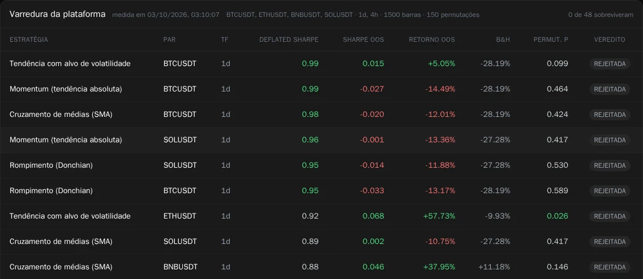643x279 pixels.
Task: Select 'Cruzamento de médias (SMA)' in the SOLUSDT row
Action: pyautogui.click(x=61, y=241)
